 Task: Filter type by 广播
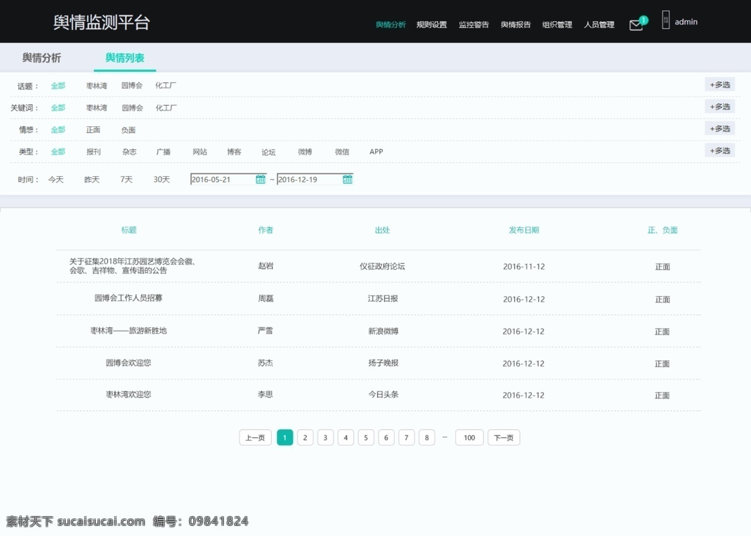(163, 151)
